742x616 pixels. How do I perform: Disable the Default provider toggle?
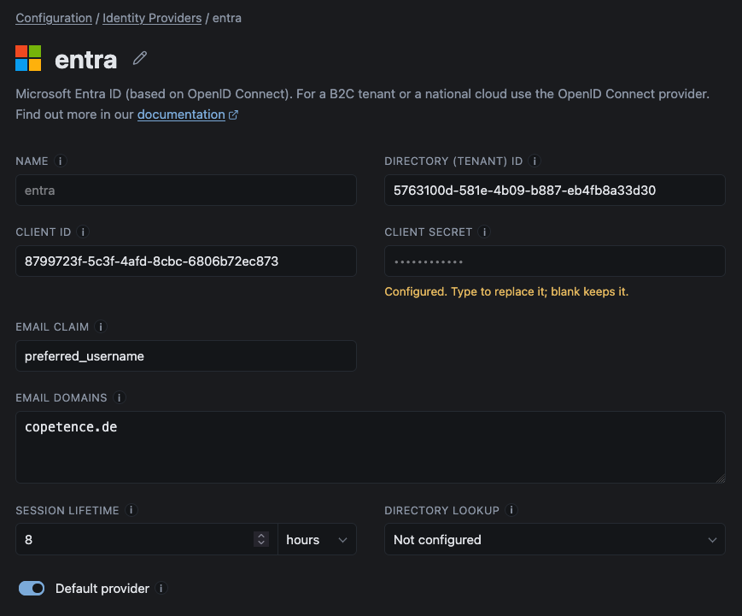click(32, 588)
